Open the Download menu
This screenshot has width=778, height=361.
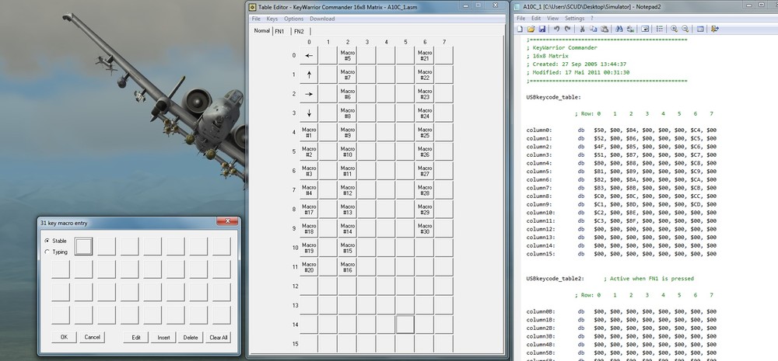(322, 19)
